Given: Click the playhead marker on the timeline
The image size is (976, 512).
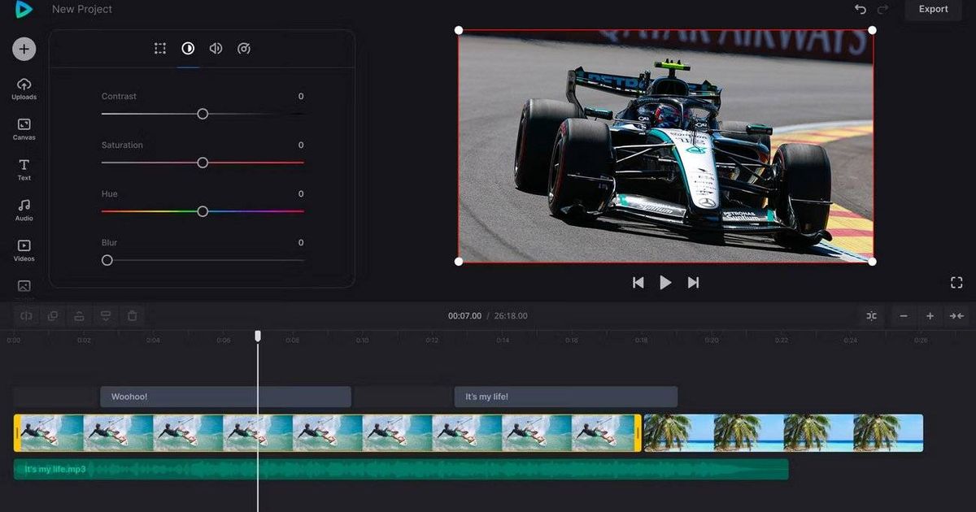Looking at the screenshot, I should pos(258,336).
